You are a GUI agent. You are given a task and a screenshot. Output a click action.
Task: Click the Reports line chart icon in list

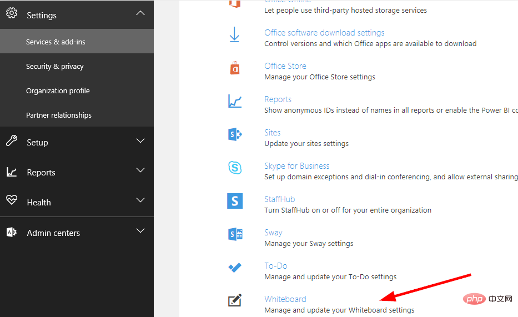pos(235,101)
